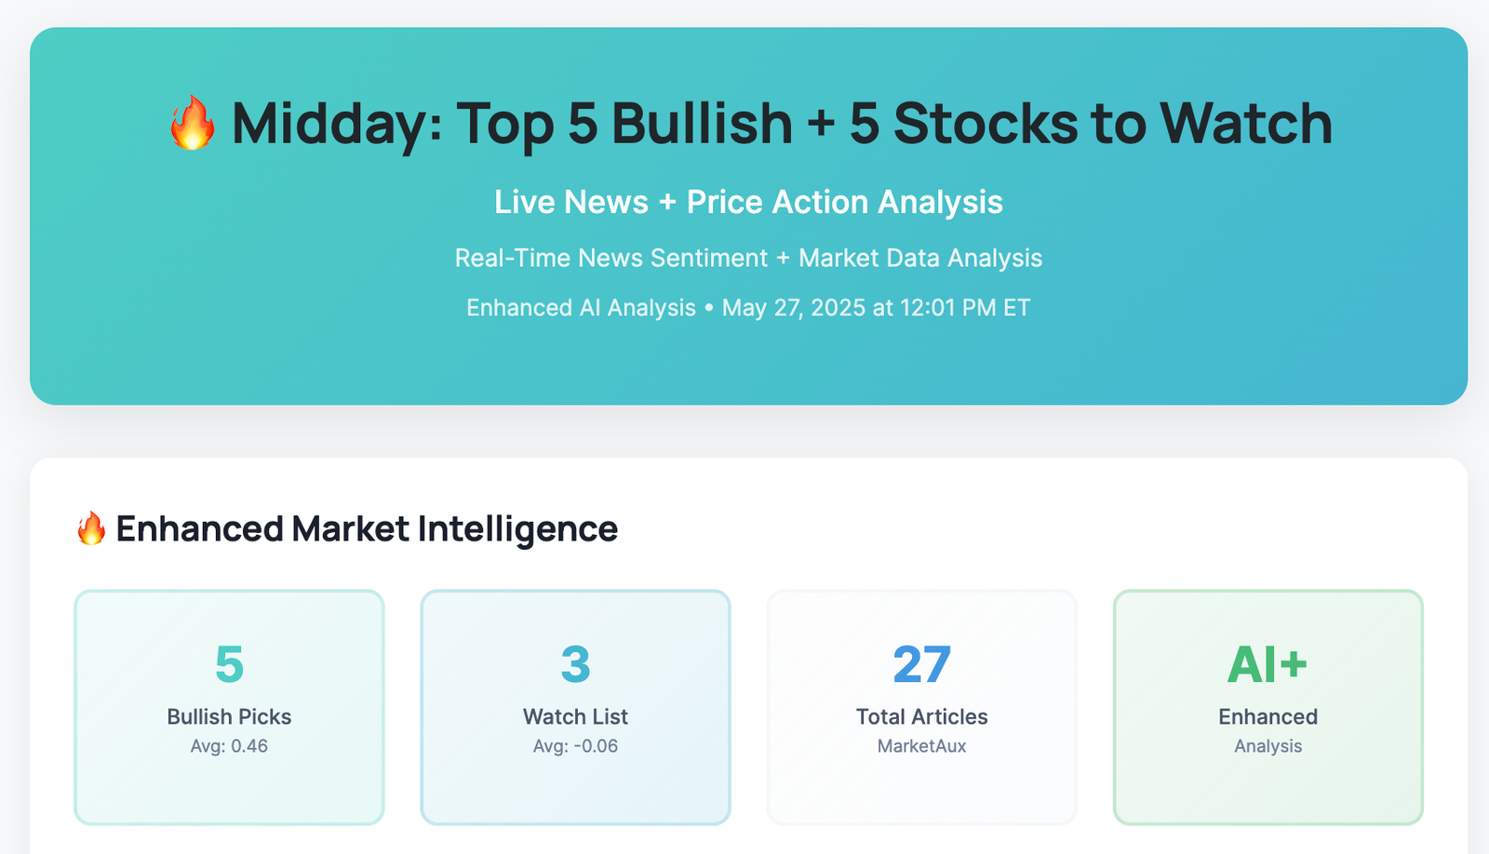Click the Enhanced Market Intelligence heading
Viewport: 1489px width, 854px height.
(x=367, y=528)
